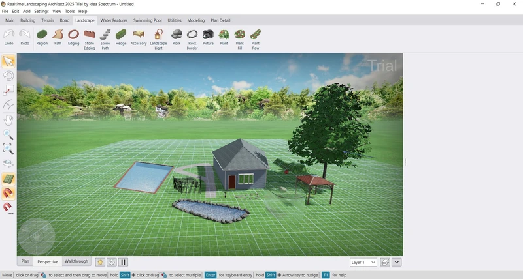Toggle the sun lighting button
Image resolution: width=523 pixels, height=279 pixels.
(100, 262)
